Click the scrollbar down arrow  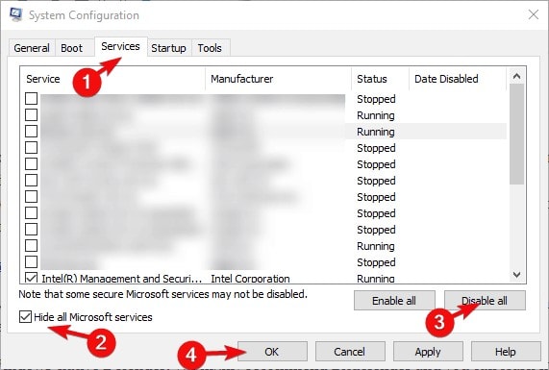point(516,275)
